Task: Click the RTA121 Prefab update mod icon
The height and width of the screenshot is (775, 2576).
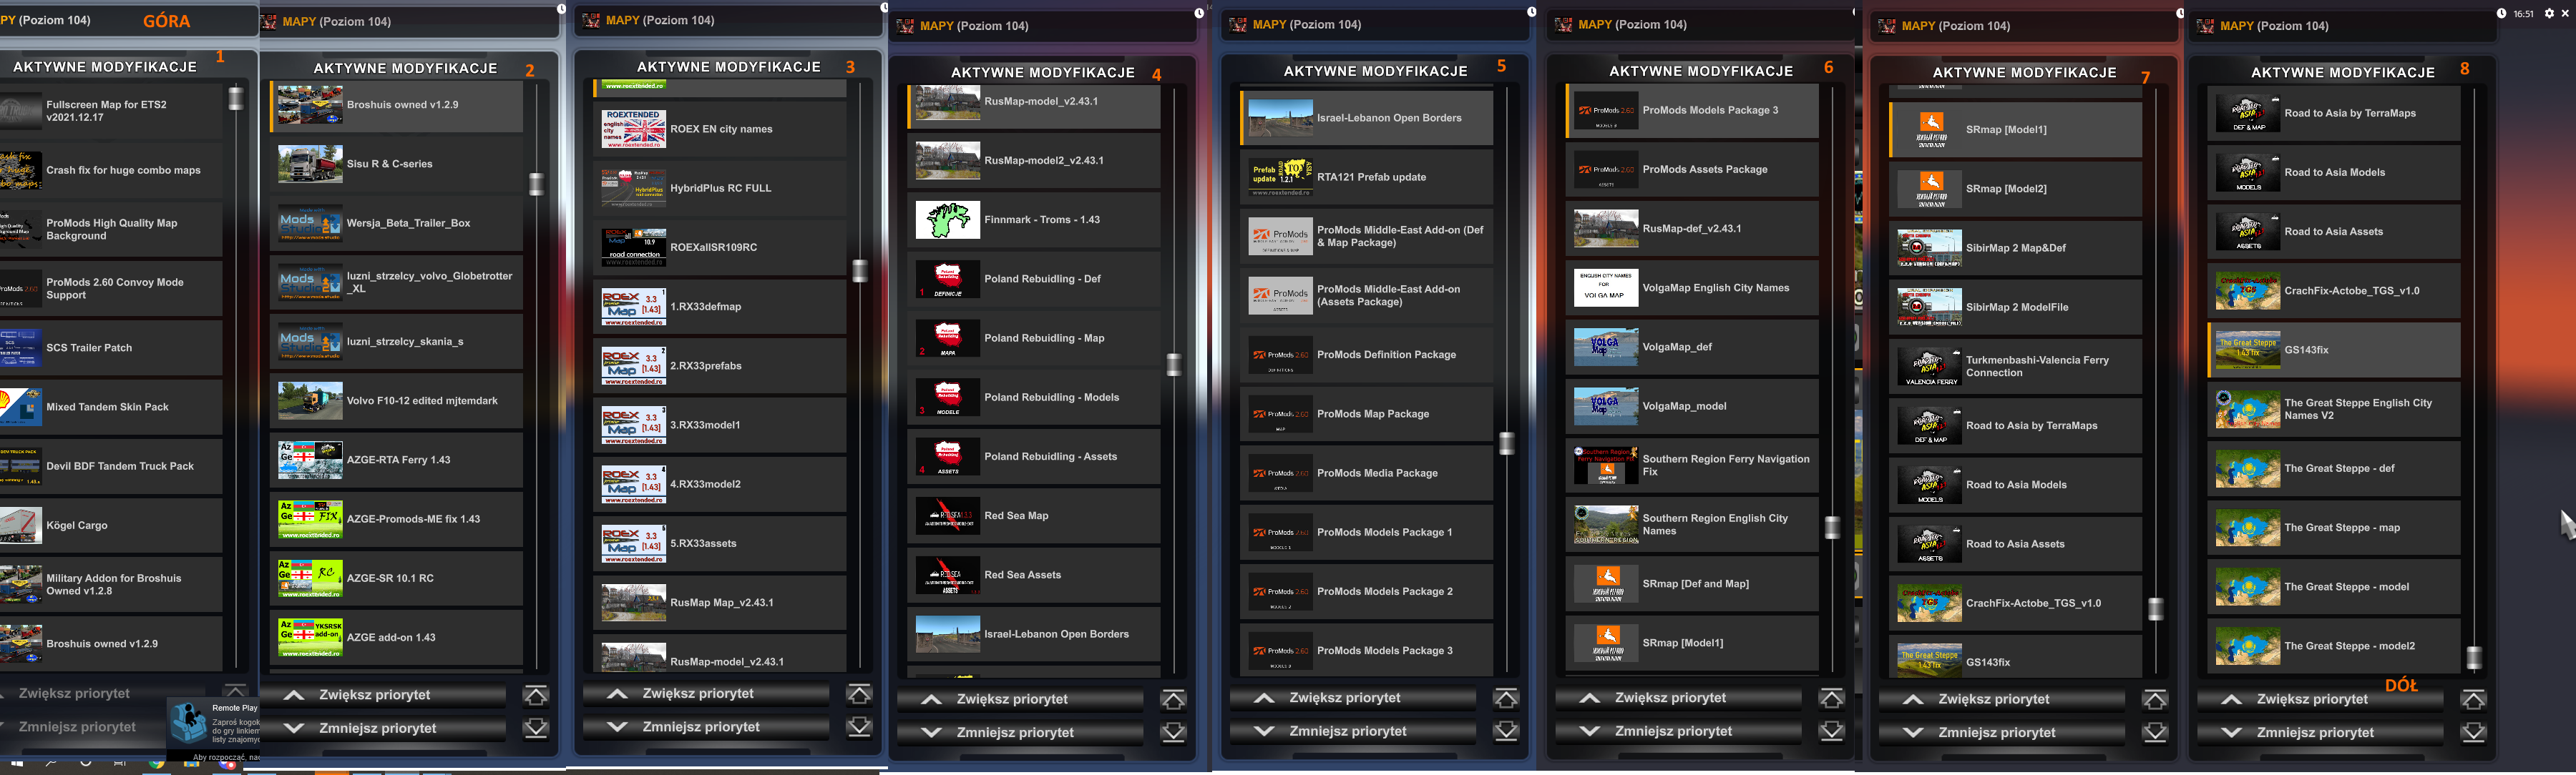Action: tap(1280, 177)
